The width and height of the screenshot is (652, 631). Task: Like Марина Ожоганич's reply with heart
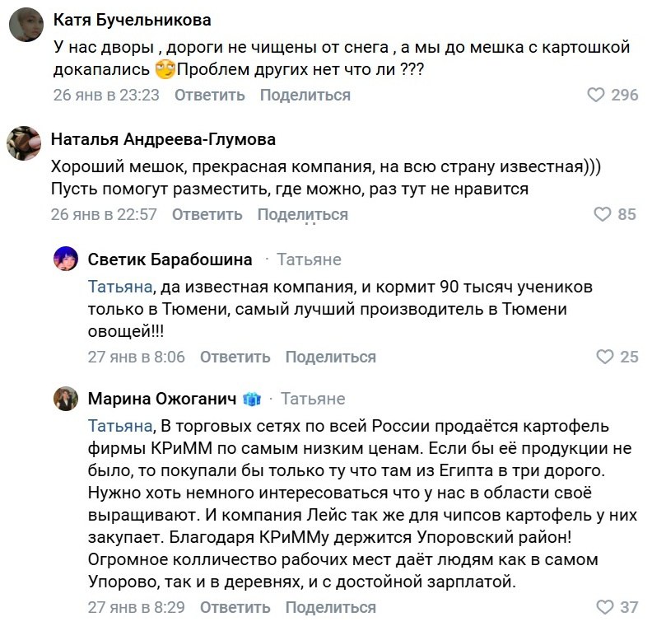[606, 607]
